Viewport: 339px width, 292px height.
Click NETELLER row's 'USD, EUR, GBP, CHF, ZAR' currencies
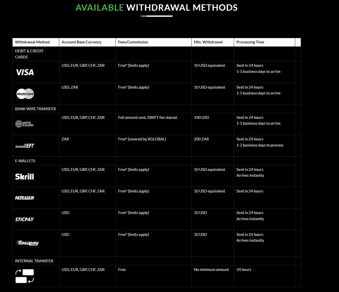83,191
